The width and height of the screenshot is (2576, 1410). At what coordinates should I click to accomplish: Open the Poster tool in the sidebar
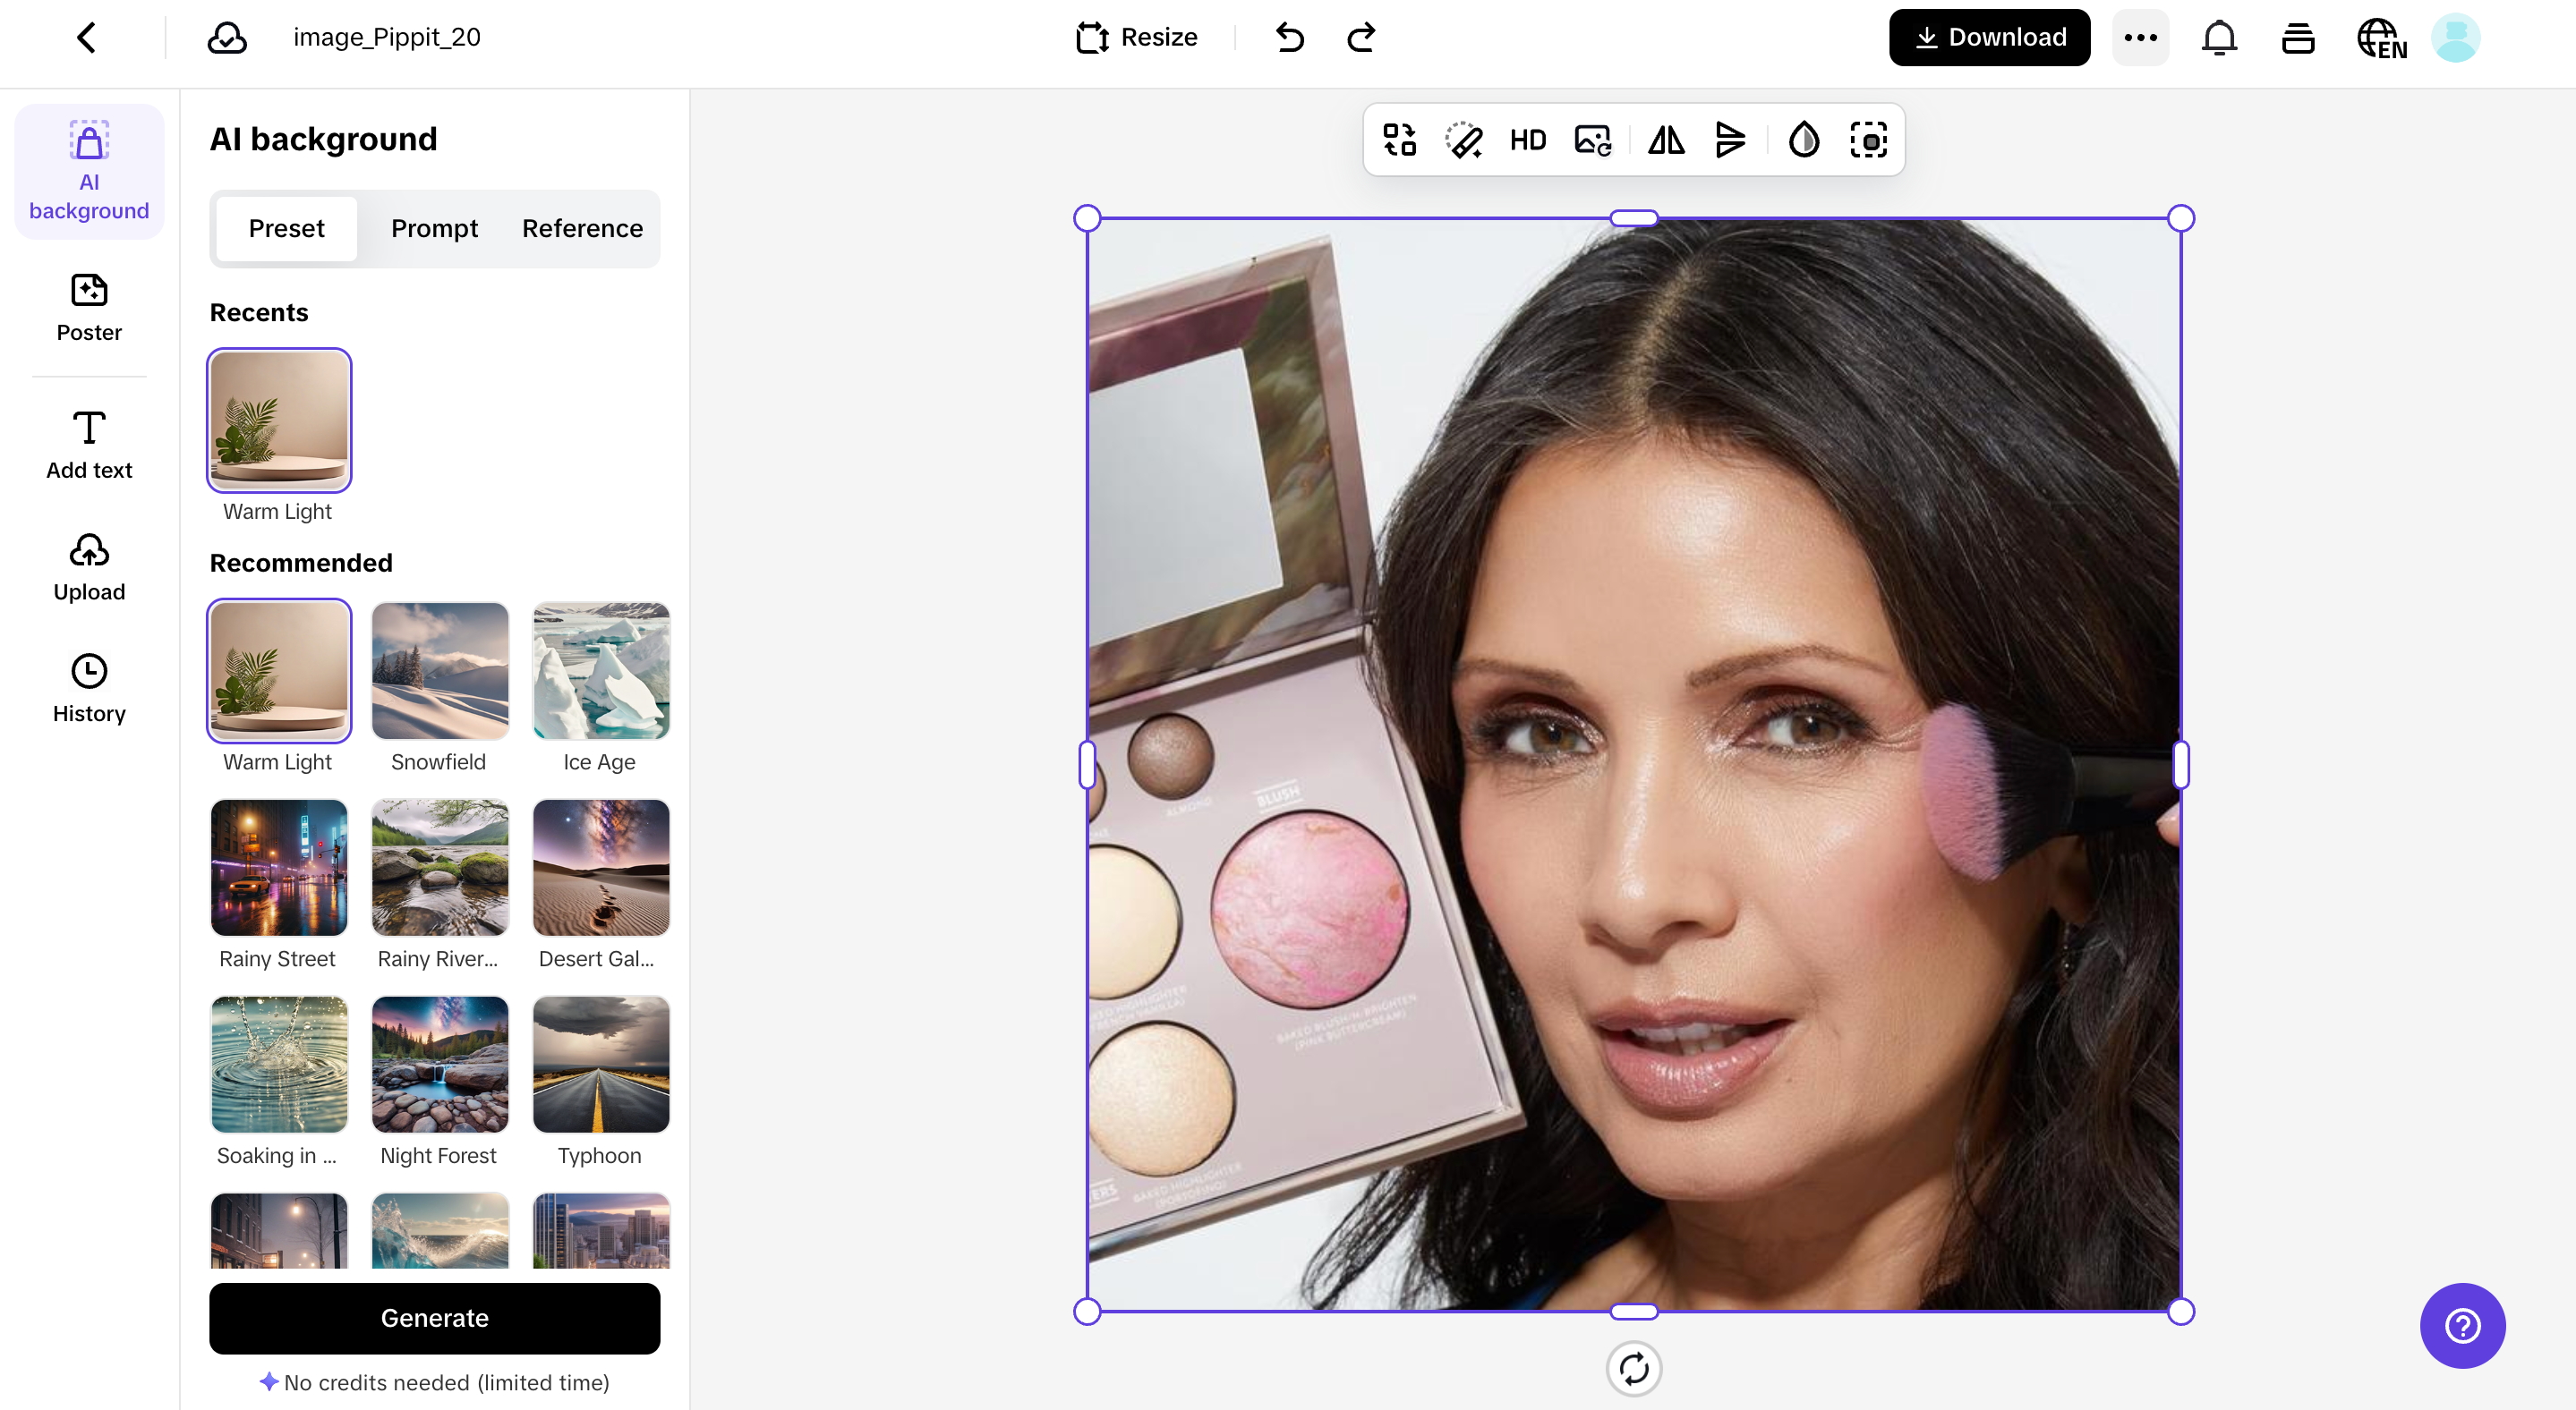(89, 307)
